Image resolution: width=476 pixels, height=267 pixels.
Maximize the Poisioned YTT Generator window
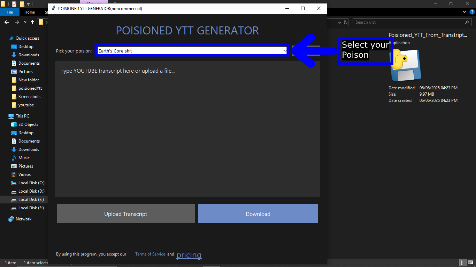[303, 9]
